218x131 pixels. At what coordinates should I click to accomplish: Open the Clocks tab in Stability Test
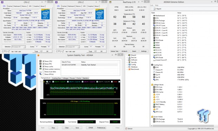79,78
